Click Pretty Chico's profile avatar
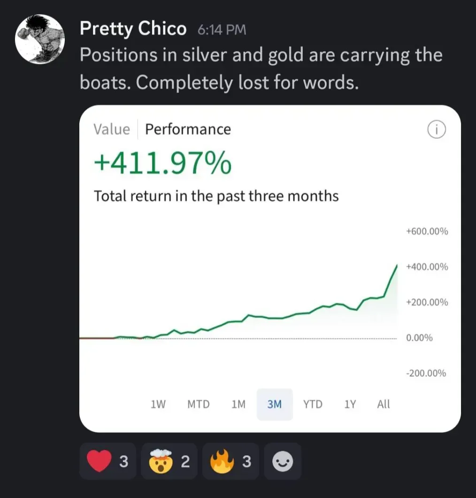476x498 pixels. pos(40,39)
